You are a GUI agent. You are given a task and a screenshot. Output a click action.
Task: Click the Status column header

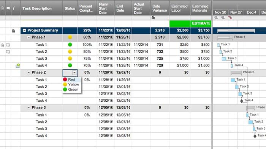tap(70, 8)
